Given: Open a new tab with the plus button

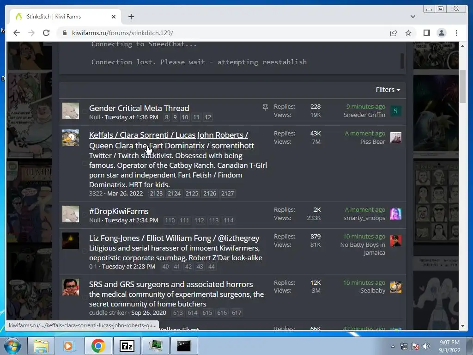Looking at the screenshot, I should point(131,17).
